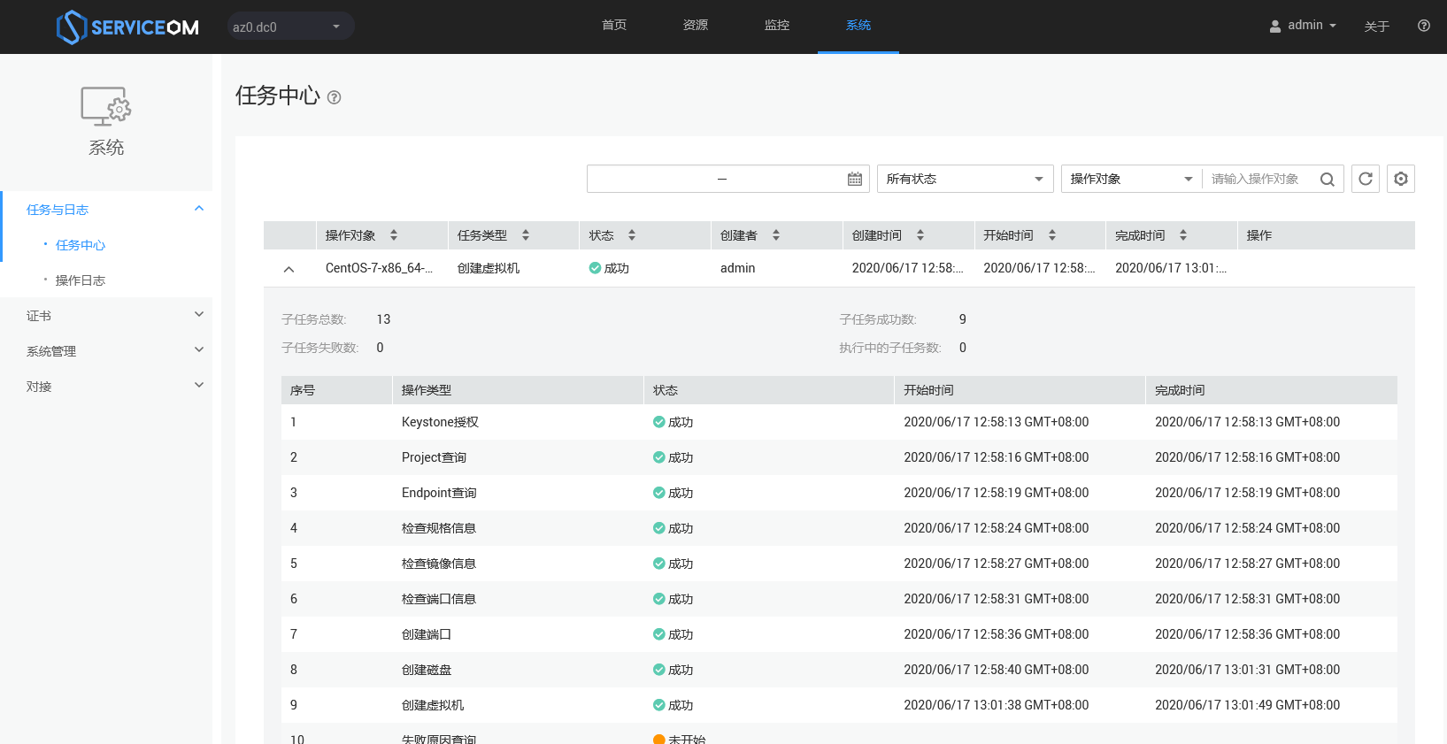Image resolution: width=1447 pixels, height=744 pixels.
Task: Open the 操作对象 search type dropdown
Action: coord(1132,179)
